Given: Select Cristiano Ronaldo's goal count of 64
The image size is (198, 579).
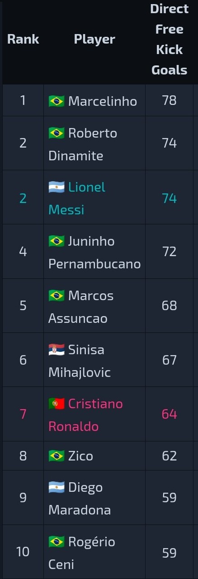Looking at the screenshot, I should (x=170, y=414).
